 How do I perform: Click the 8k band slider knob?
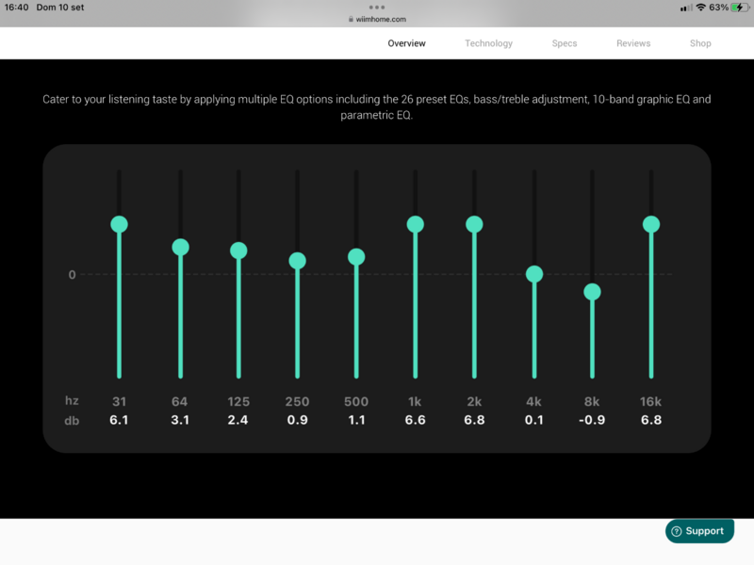coord(592,292)
